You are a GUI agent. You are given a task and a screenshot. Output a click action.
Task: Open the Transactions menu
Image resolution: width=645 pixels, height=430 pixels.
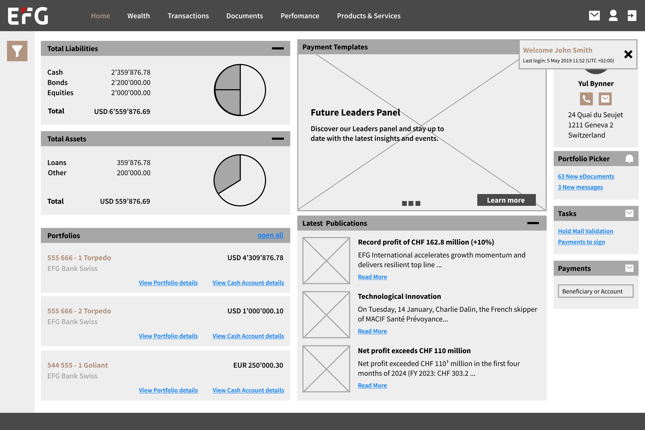click(188, 16)
